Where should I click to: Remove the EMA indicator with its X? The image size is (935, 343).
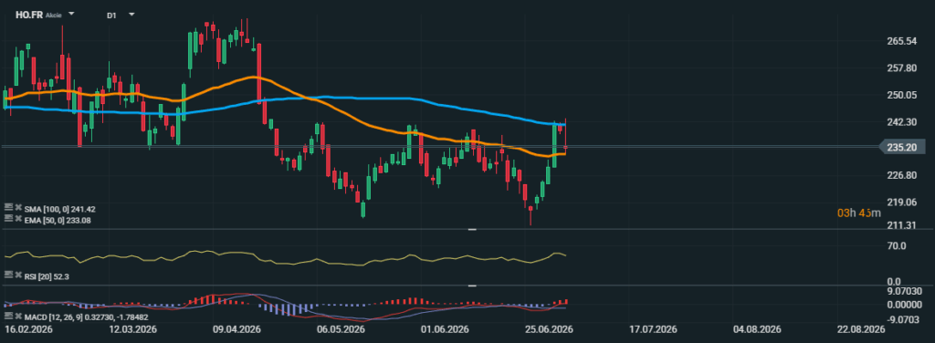(x=18, y=219)
